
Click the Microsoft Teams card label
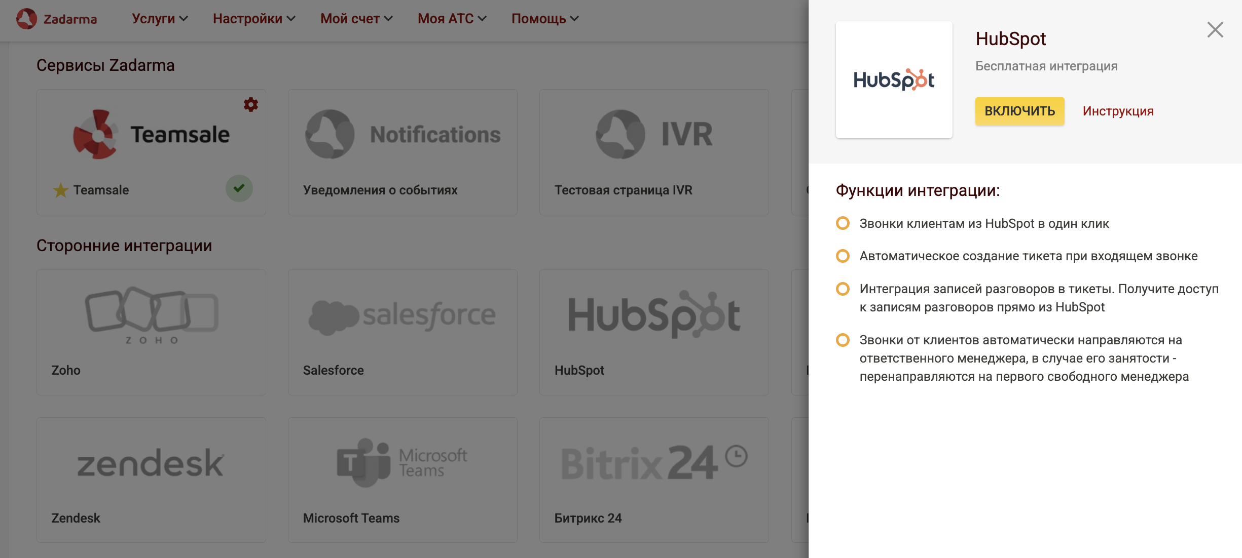tap(351, 518)
